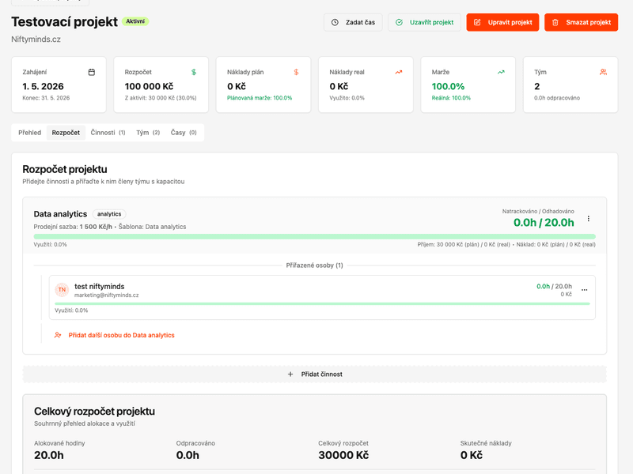Click the test niftyminds utilization progress bar
Image resolution: width=633 pixels, height=474 pixels.
[x=322, y=303]
